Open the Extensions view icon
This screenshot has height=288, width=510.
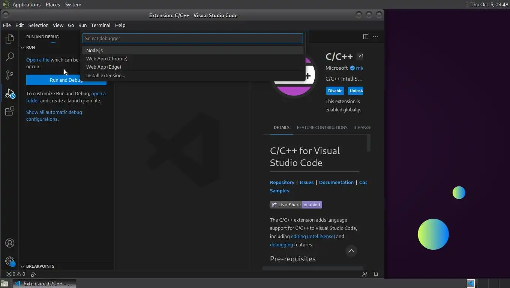pos(10,111)
